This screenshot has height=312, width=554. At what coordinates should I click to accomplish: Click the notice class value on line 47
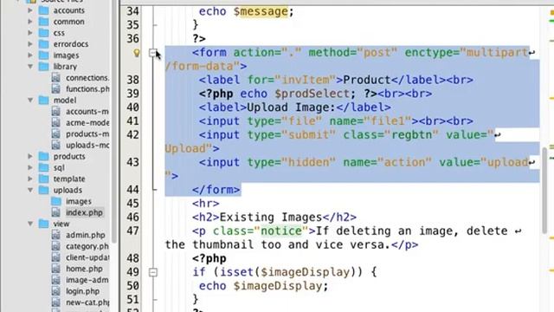(x=281, y=231)
